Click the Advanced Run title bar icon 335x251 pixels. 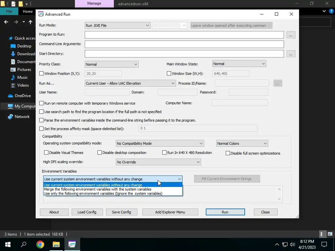coord(41,14)
